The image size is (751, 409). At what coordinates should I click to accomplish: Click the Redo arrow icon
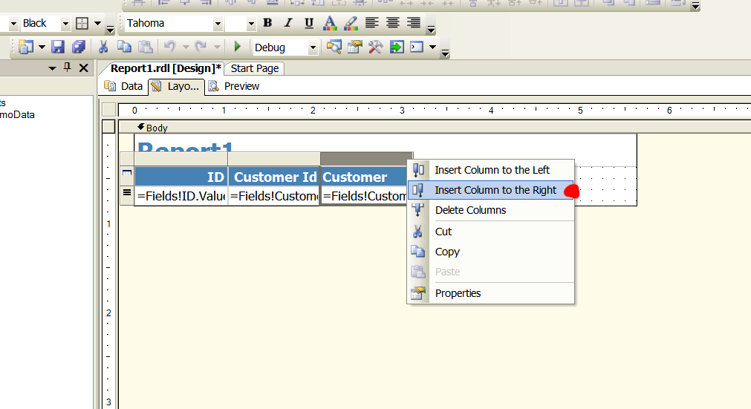(201, 47)
